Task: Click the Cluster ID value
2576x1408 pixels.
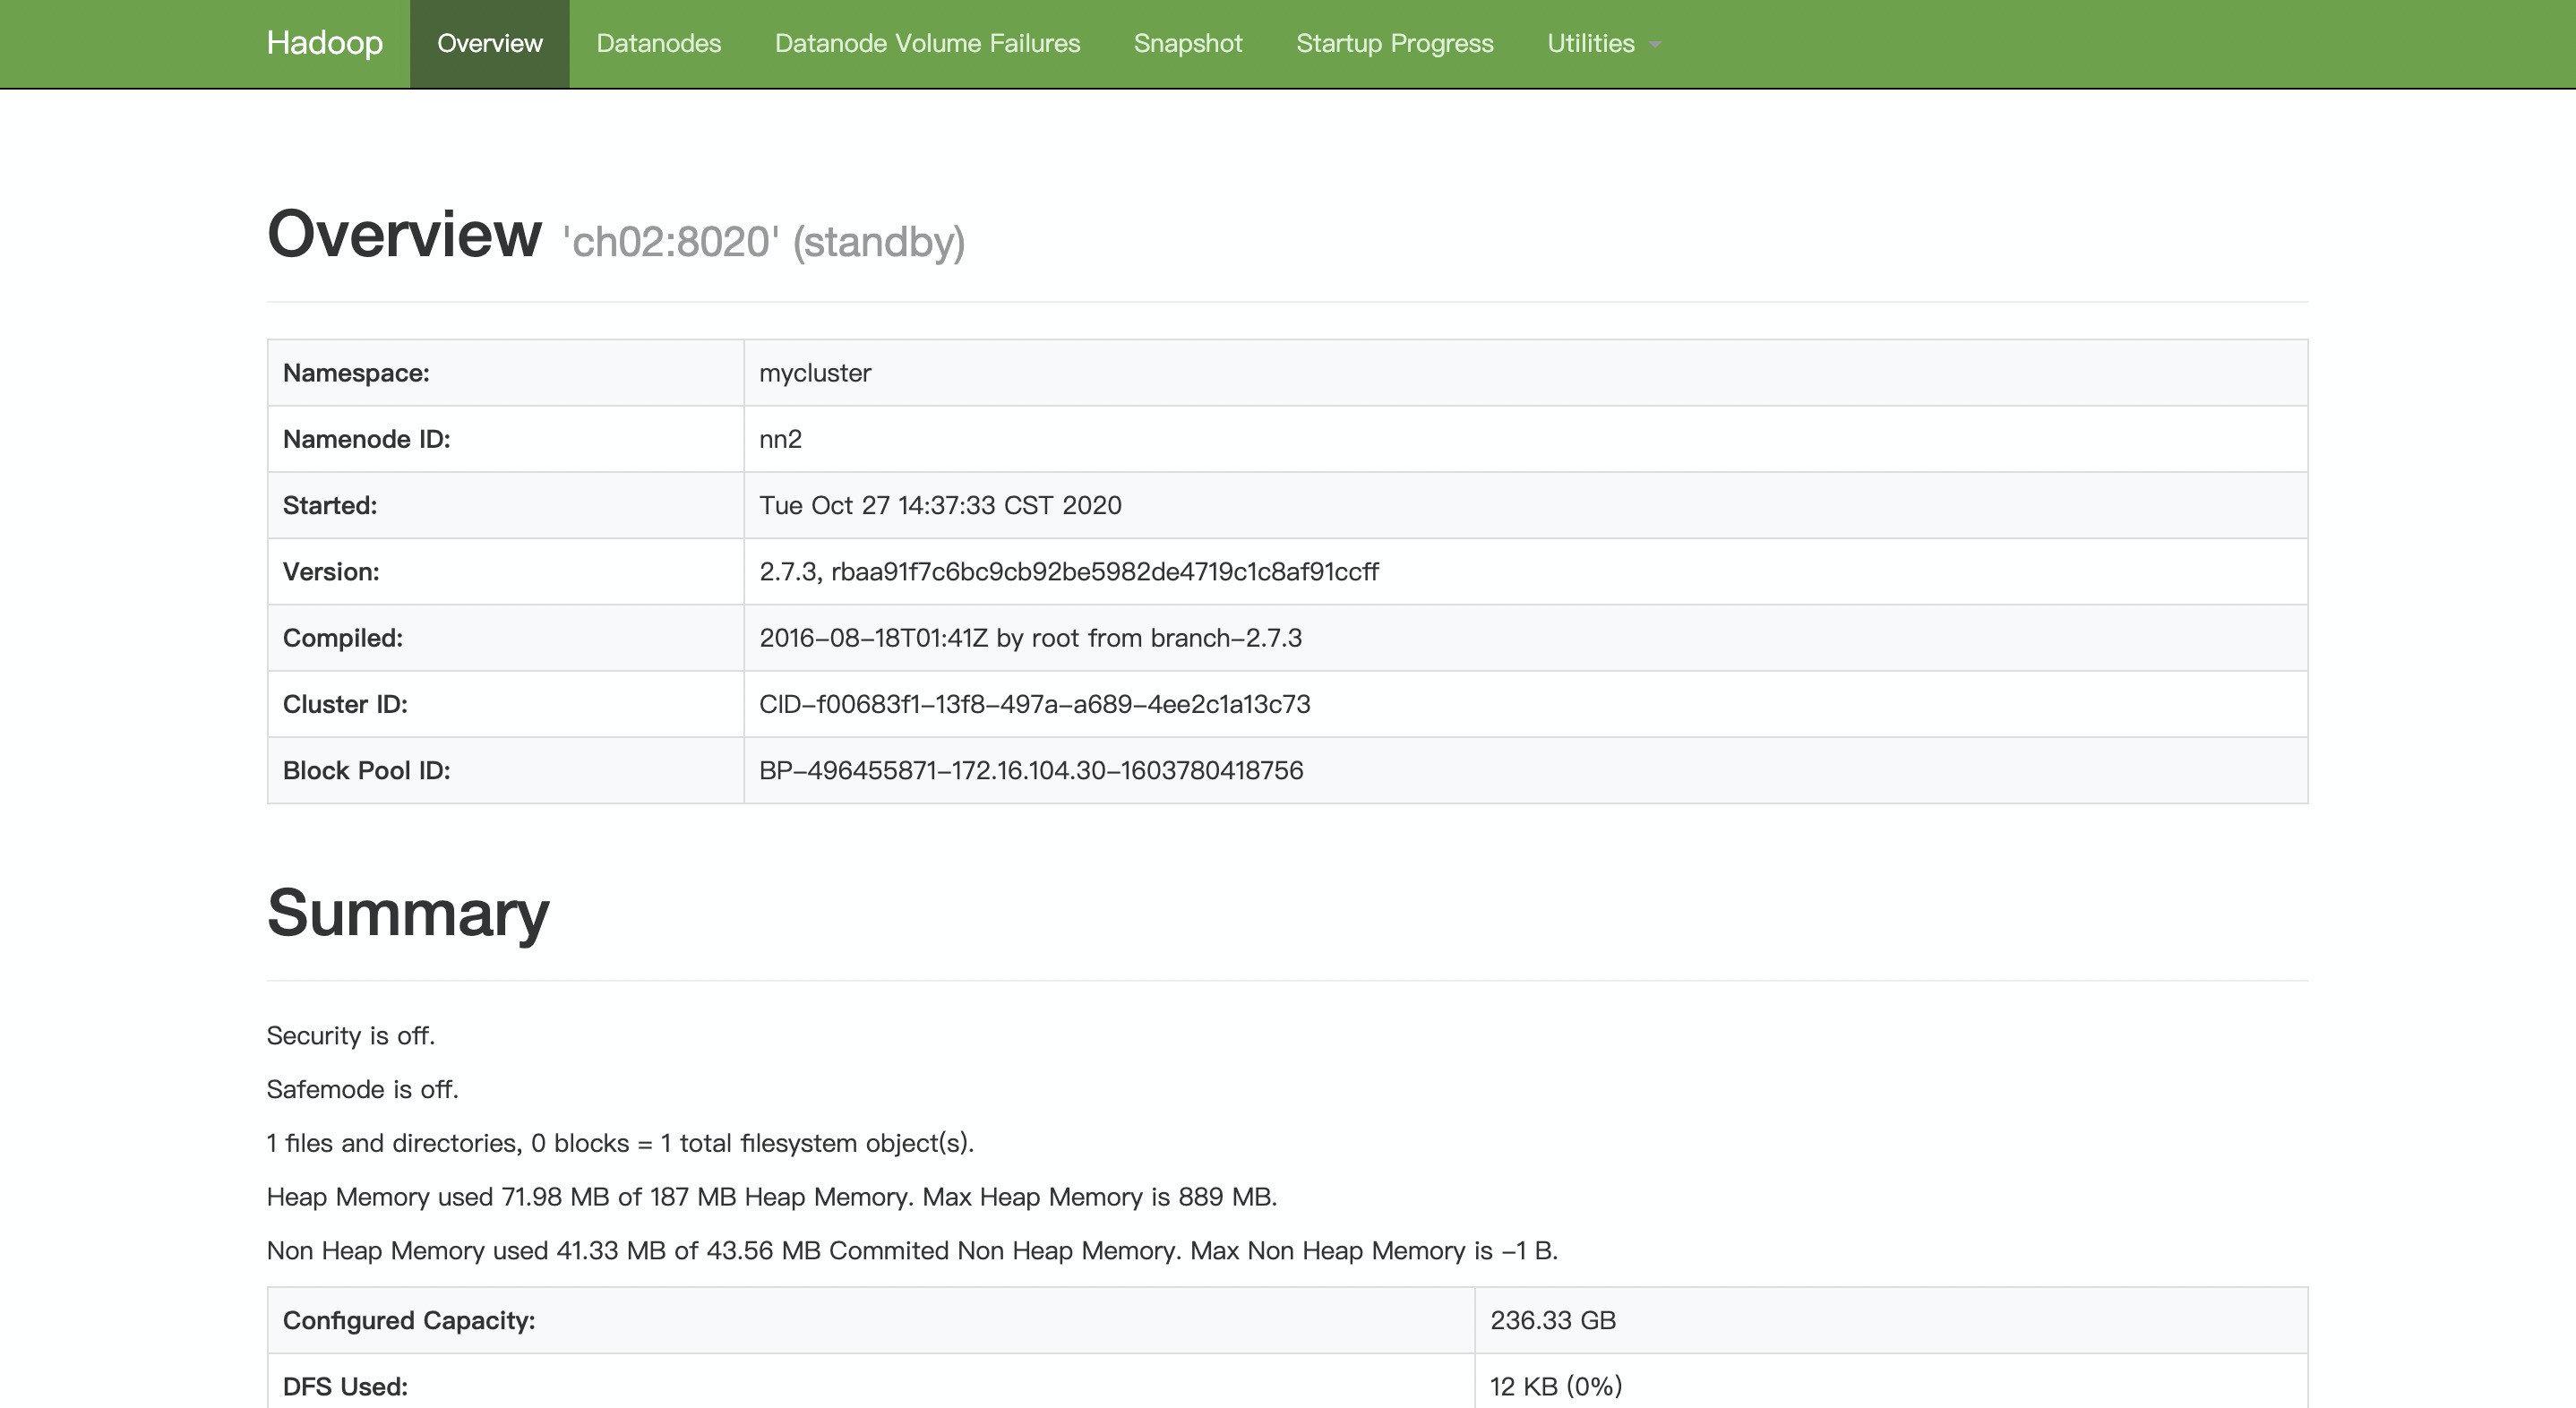Action: pyautogui.click(x=1034, y=704)
